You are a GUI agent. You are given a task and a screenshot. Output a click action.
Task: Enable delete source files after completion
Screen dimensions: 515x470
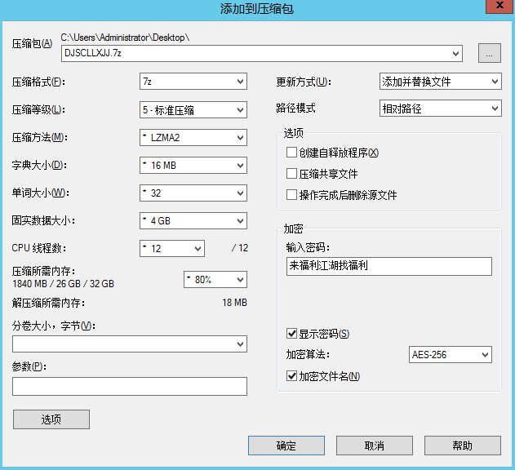click(x=291, y=195)
